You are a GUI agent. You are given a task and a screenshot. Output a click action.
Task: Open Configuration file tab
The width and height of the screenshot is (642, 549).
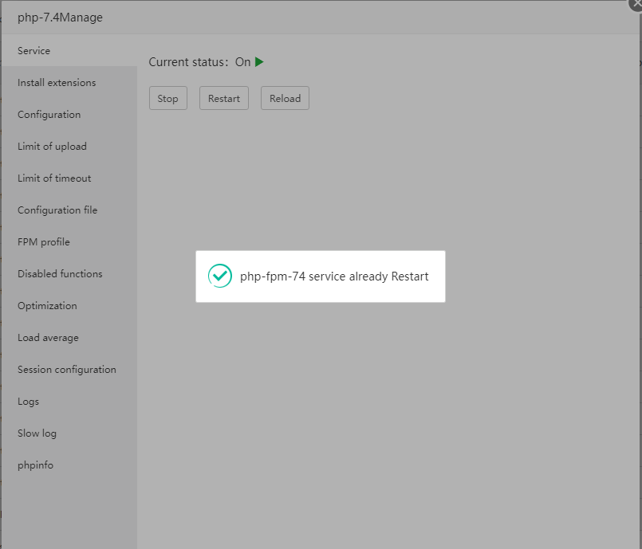click(69, 210)
